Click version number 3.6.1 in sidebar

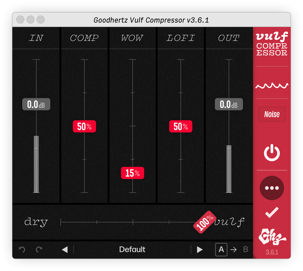pos(272,252)
